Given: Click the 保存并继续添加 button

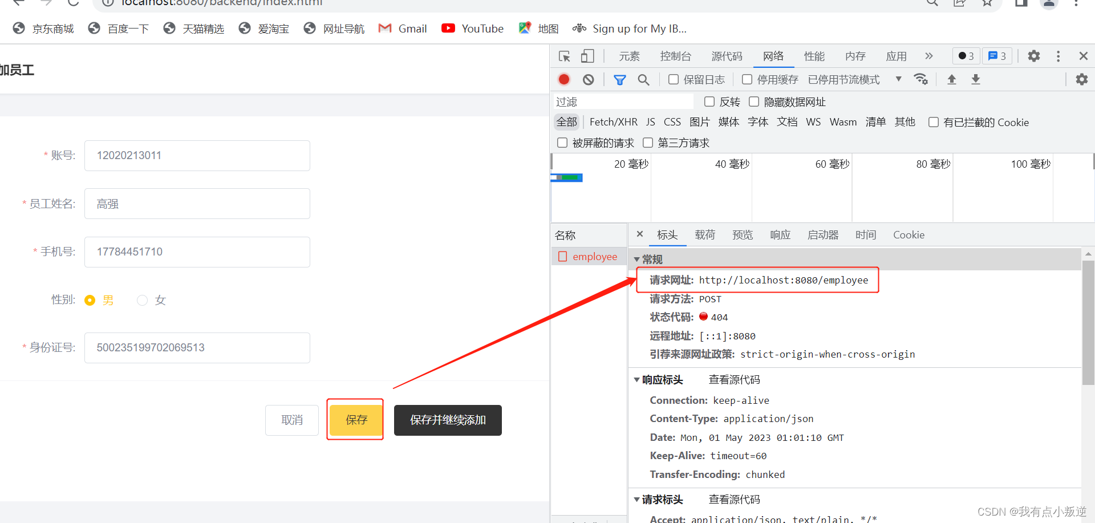Looking at the screenshot, I should tap(448, 420).
